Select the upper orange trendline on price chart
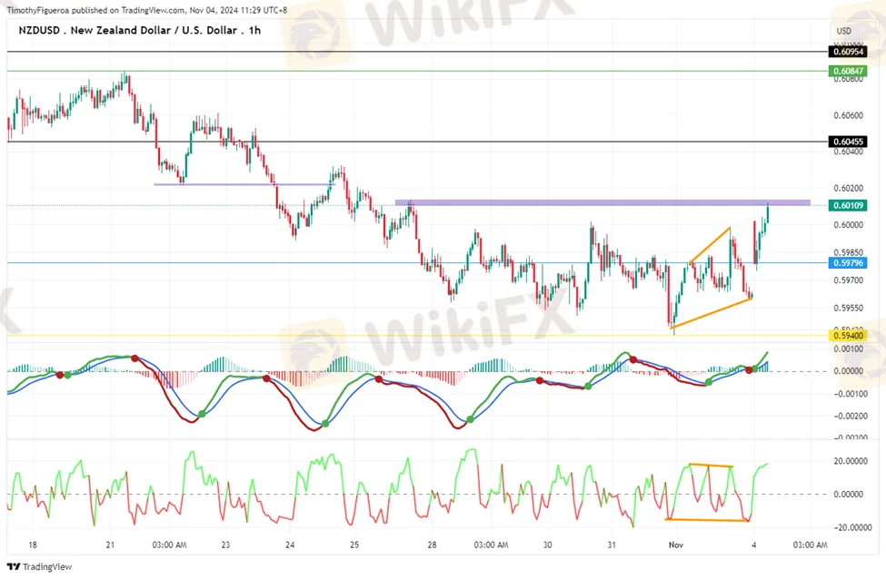886x579 pixels. point(711,245)
